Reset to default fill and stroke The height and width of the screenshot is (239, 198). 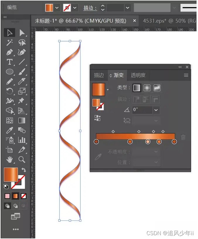pos(6,186)
